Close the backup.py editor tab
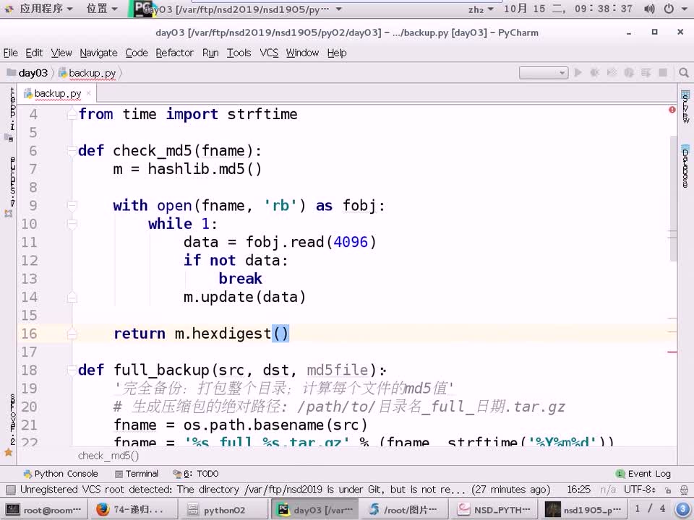Viewport: 694px width, 520px height. click(88, 93)
